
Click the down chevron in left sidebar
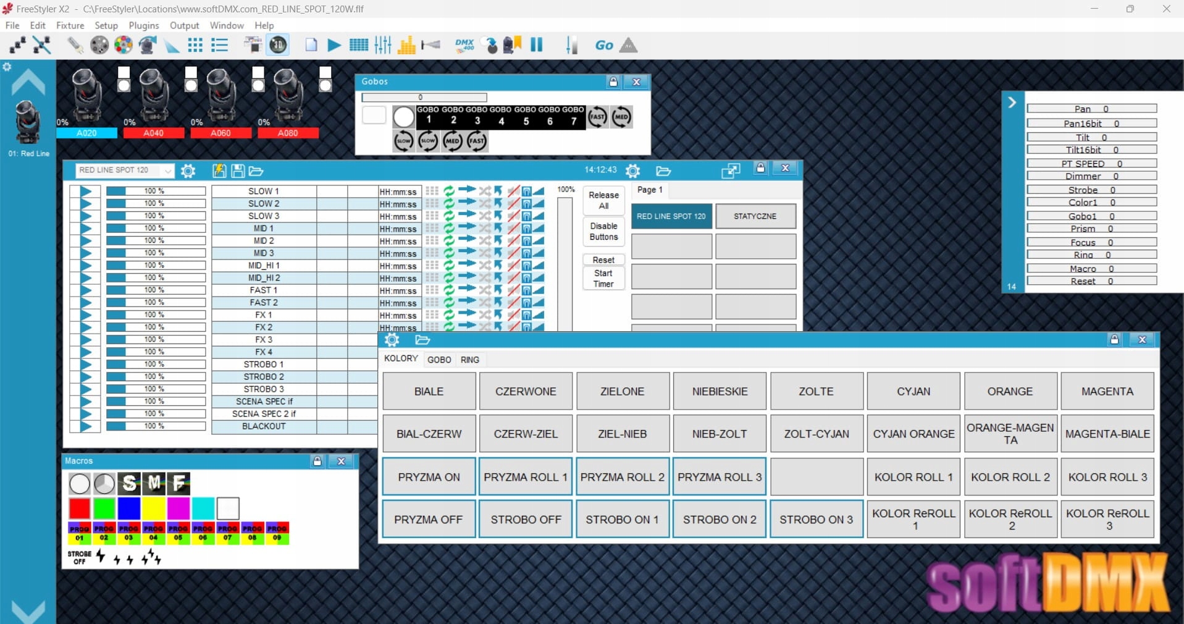28,610
